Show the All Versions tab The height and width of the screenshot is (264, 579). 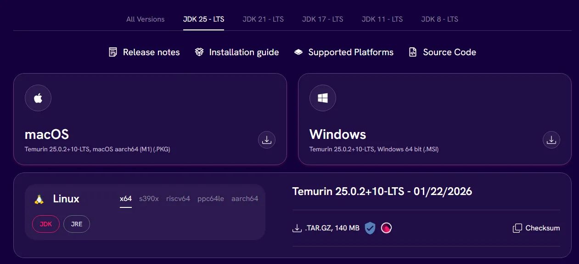coord(145,19)
